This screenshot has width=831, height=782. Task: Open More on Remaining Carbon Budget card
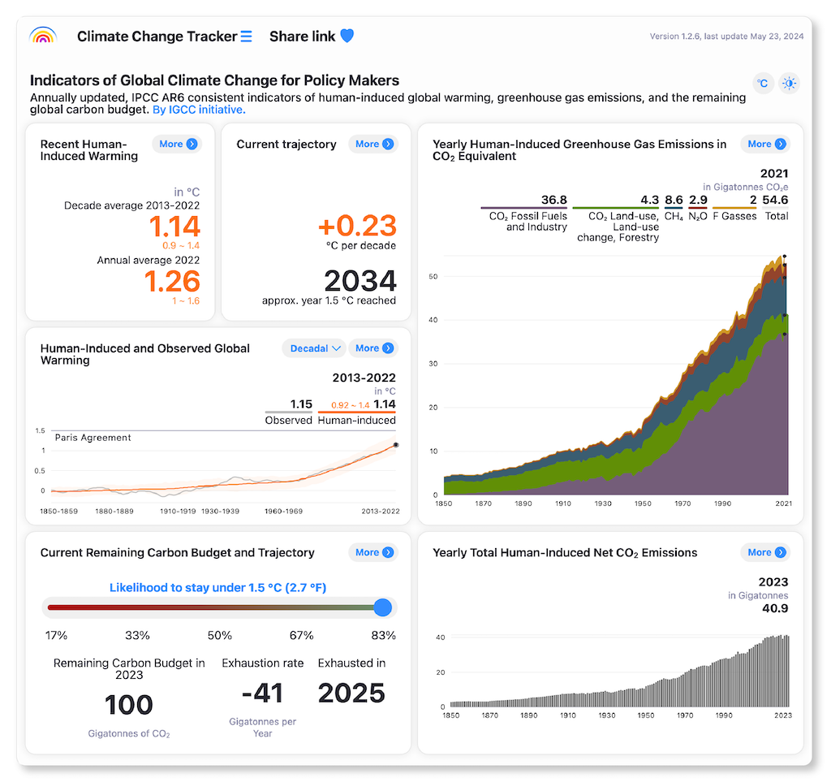pyautogui.click(x=372, y=552)
